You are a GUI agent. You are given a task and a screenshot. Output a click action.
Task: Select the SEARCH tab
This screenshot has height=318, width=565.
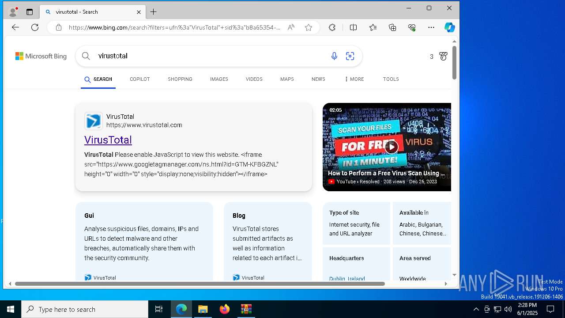[98, 79]
